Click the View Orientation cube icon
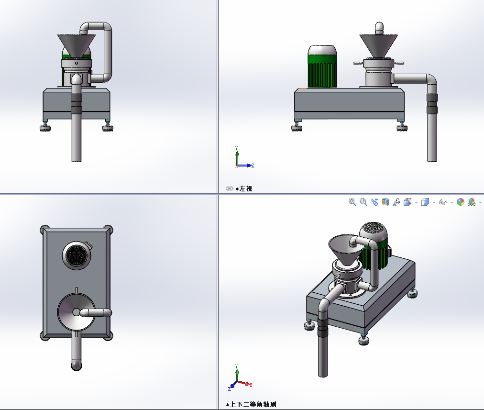The image size is (484, 410). pos(407,202)
